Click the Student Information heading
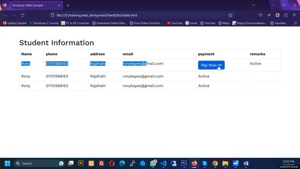This screenshot has height=169, width=300. [57, 43]
